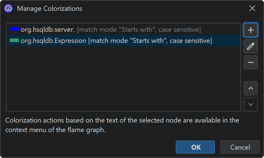Viewport: 264px width, 158px height.
Task: Select the org.hsqldb.Expression colorization entry
Action: pyautogui.click(x=53, y=41)
